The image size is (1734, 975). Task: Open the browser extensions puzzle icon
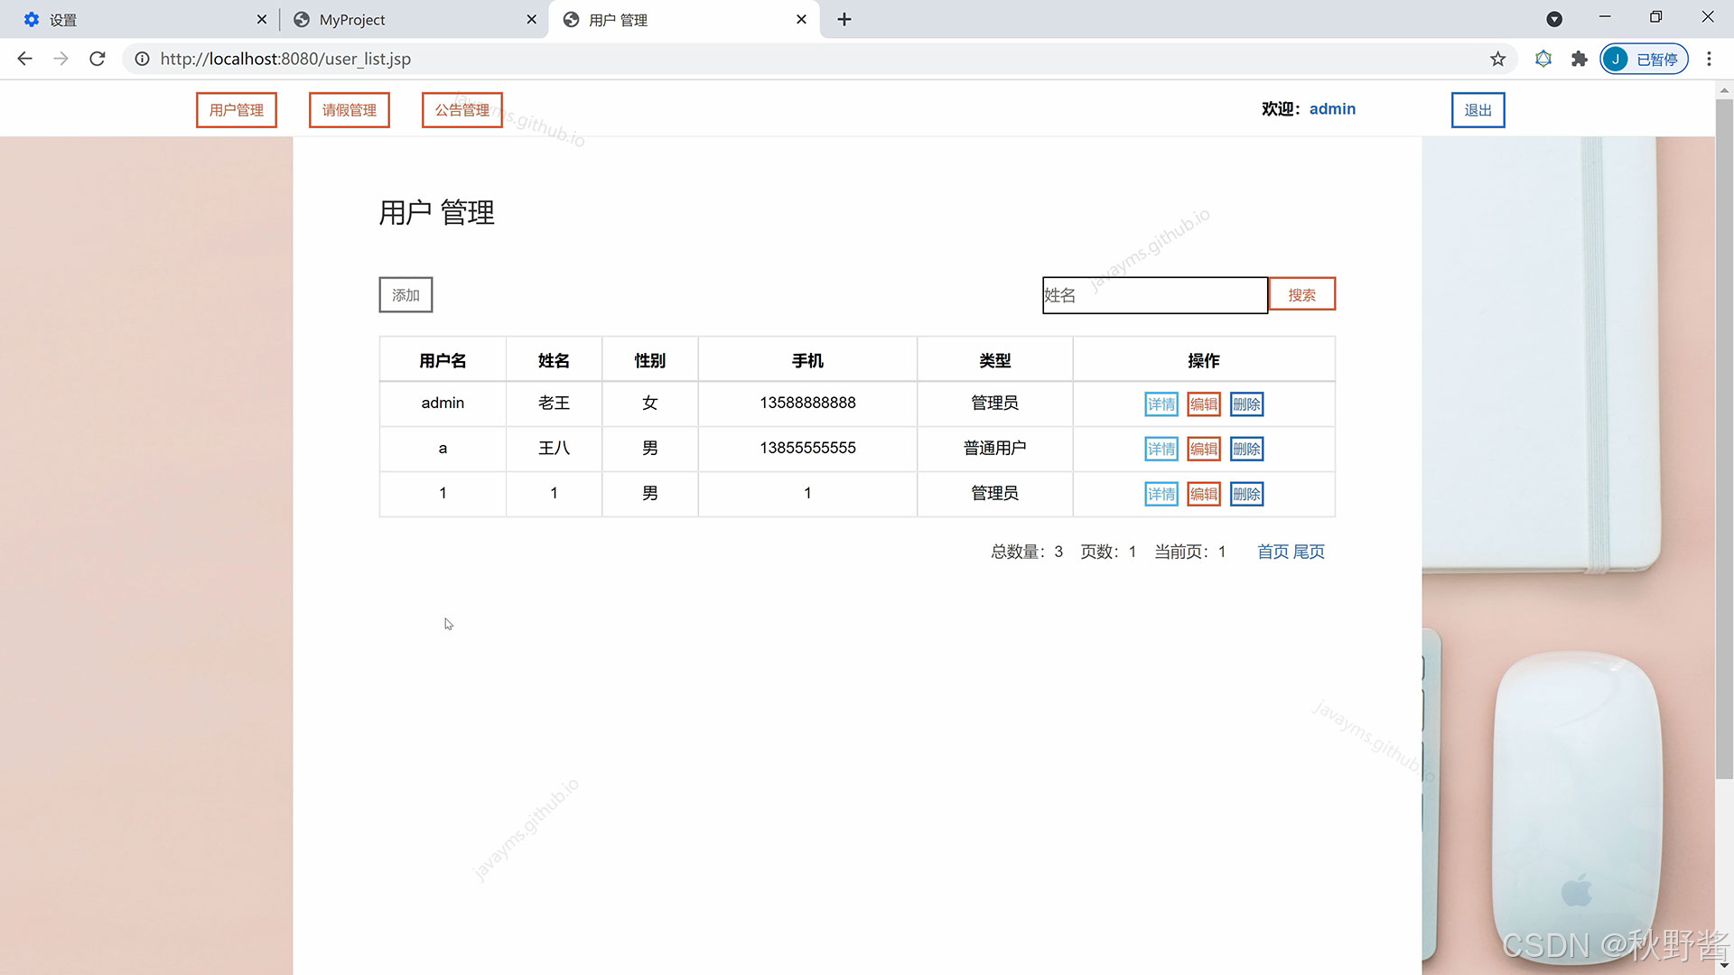click(x=1579, y=59)
